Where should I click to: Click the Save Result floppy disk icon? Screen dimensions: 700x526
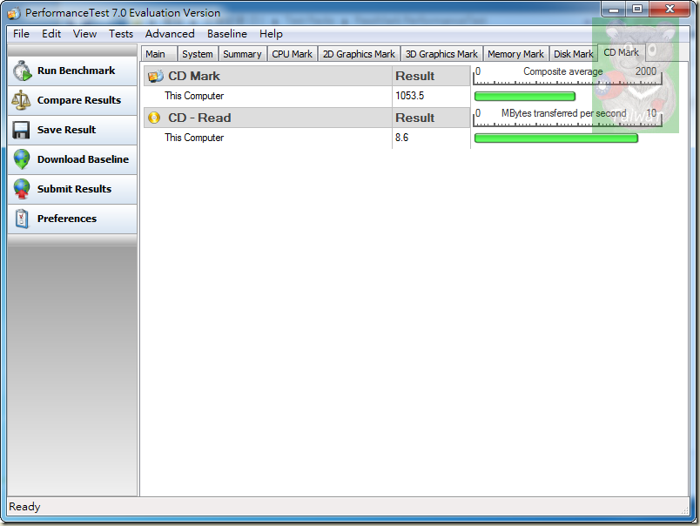tap(21, 130)
